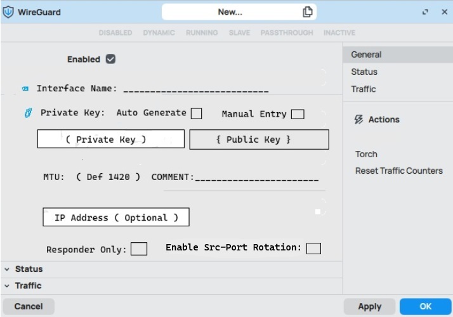Click the Public Key field
The width and height of the screenshot is (453, 317).
259,139
